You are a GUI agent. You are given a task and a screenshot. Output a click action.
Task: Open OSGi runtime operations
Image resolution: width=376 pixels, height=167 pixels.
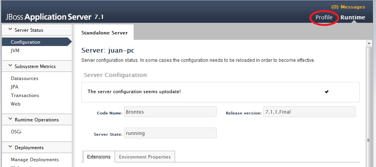coord(16,132)
